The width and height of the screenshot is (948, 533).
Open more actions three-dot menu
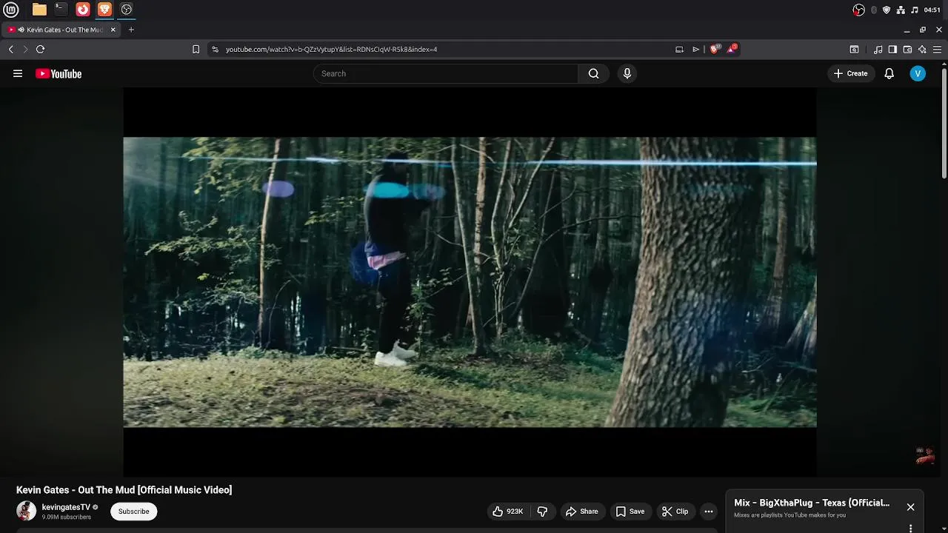(709, 512)
